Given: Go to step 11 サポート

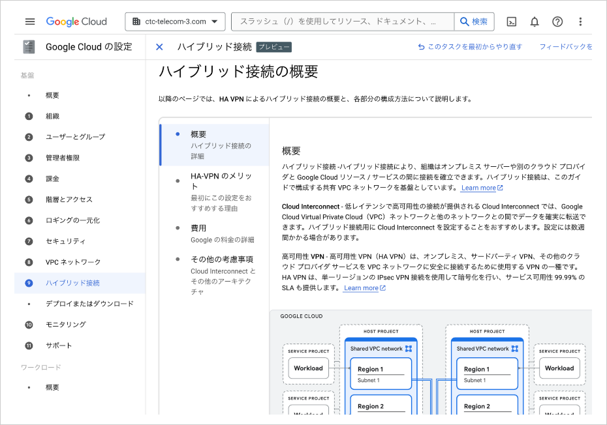Looking at the screenshot, I should click(x=80, y=345).
